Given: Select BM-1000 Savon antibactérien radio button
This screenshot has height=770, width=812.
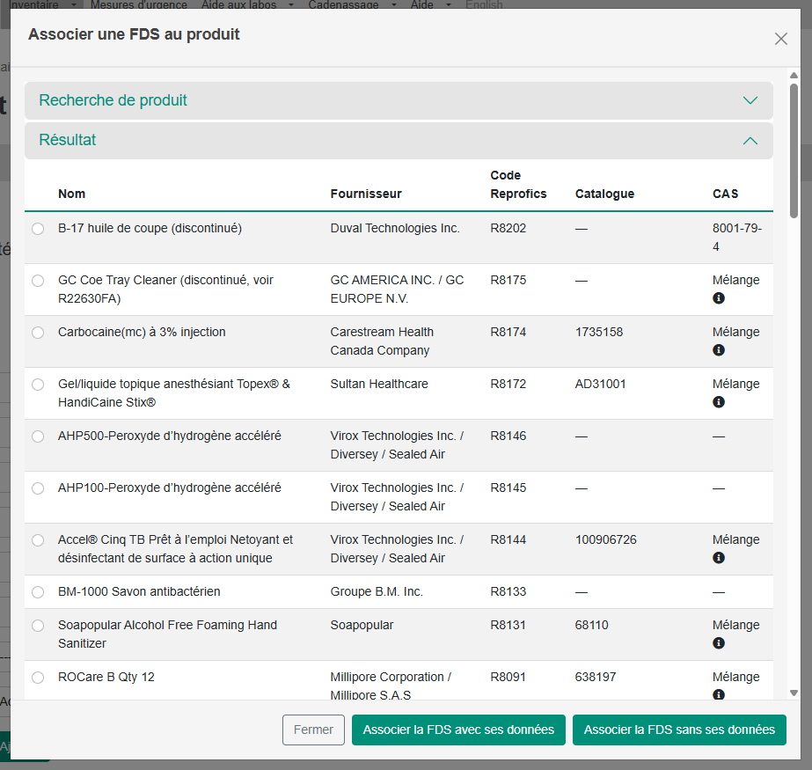Looking at the screenshot, I should click(x=38, y=591).
